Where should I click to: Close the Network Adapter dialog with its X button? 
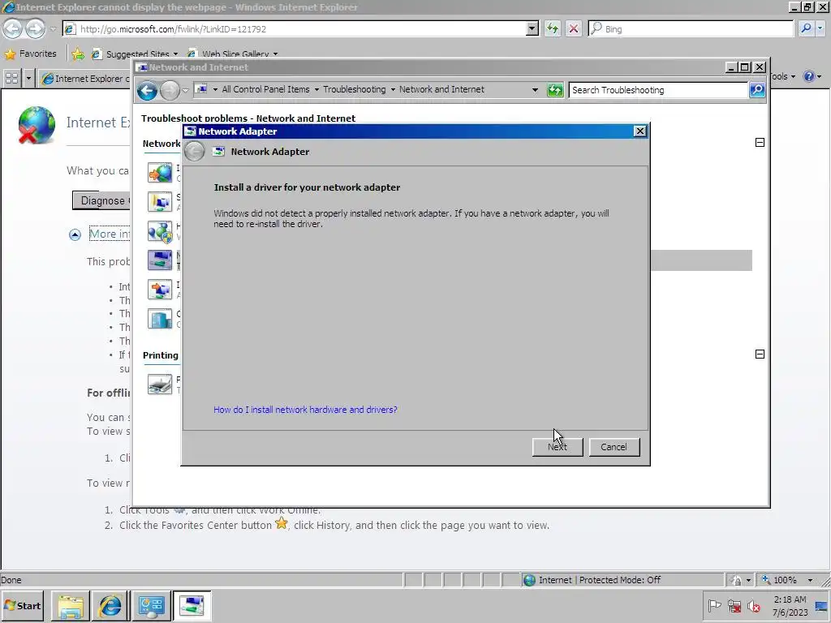tap(639, 131)
